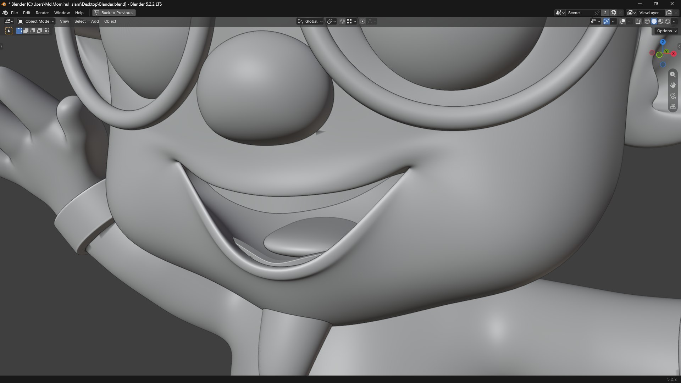Open the Blender logo app menu
Image resolution: width=681 pixels, height=383 pixels.
pos(5,13)
